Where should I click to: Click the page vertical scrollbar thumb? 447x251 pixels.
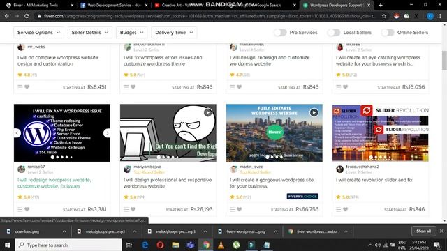click(x=444, y=61)
